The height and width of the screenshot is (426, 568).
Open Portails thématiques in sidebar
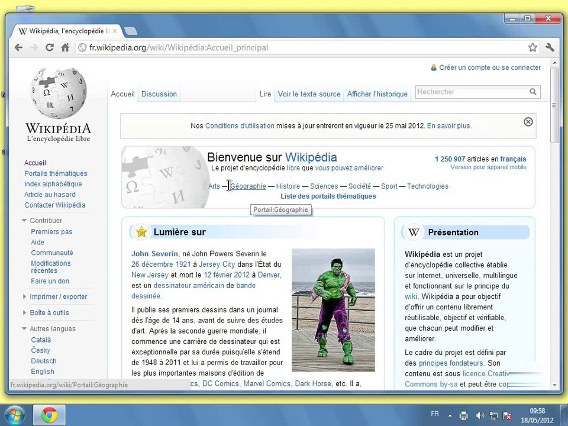[x=56, y=173]
